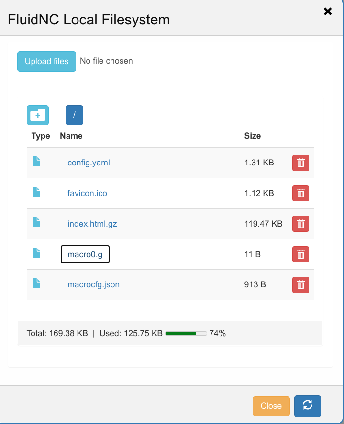Viewport: 344px width, 424px height.
Task: Click the file icon beside index.html.gz
Action: pos(36,222)
